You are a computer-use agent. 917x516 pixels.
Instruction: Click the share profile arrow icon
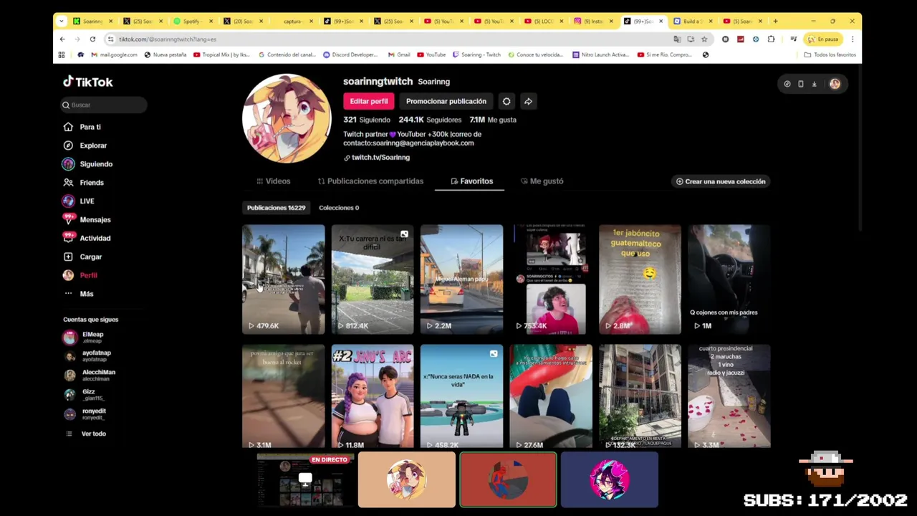528,101
